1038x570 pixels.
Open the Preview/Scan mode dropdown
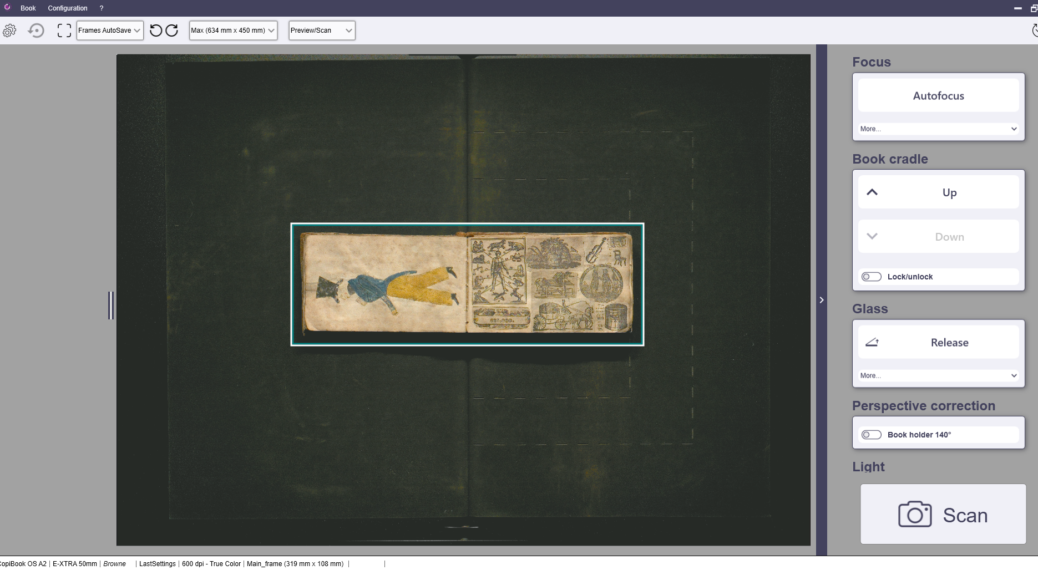coord(322,30)
